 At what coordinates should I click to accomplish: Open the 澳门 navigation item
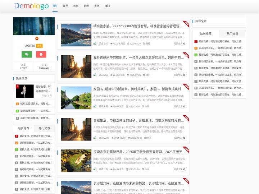coord(107,6)
